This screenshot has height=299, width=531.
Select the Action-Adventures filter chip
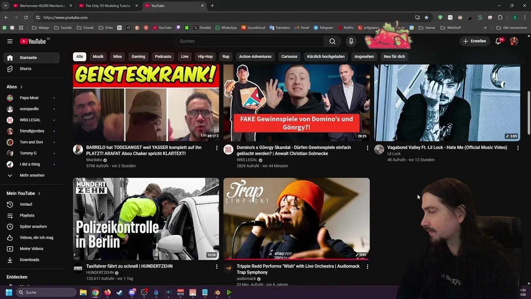[x=255, y=56]
